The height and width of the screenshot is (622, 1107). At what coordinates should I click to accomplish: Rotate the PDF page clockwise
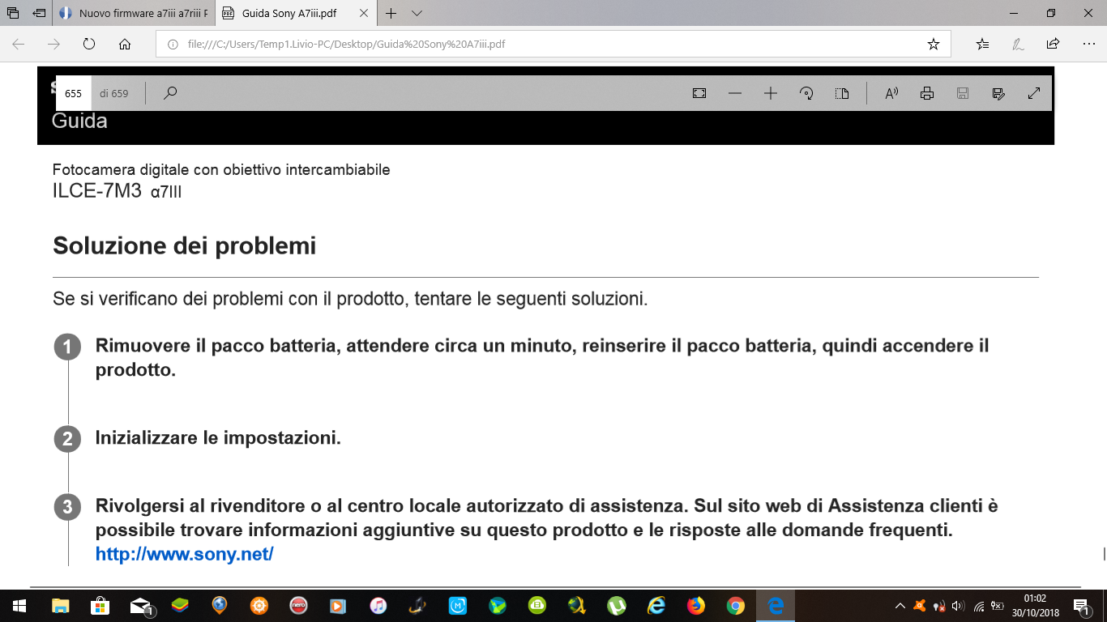(806, 93)
